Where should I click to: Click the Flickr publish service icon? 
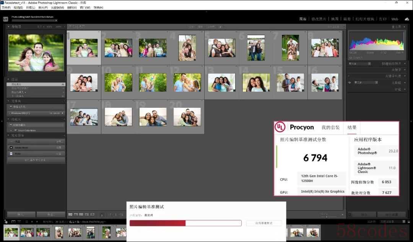11,154
